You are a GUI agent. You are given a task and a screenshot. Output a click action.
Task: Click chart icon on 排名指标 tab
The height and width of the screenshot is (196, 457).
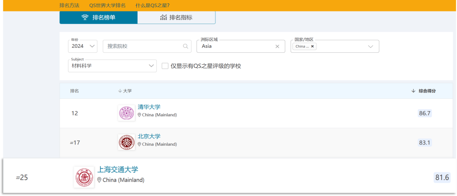point(163,17)
